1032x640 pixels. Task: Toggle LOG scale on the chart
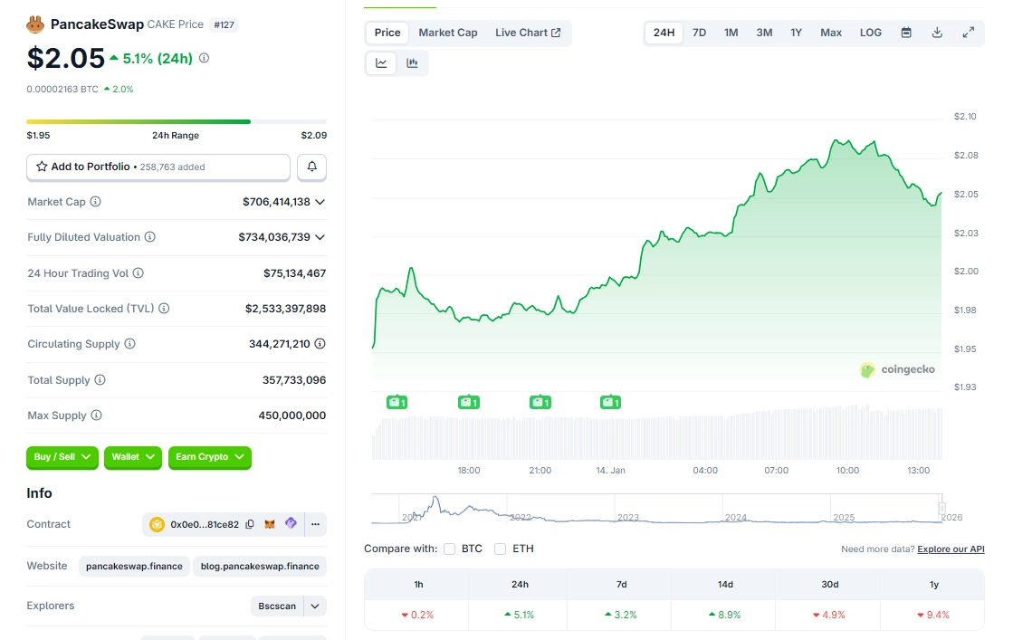870,33
